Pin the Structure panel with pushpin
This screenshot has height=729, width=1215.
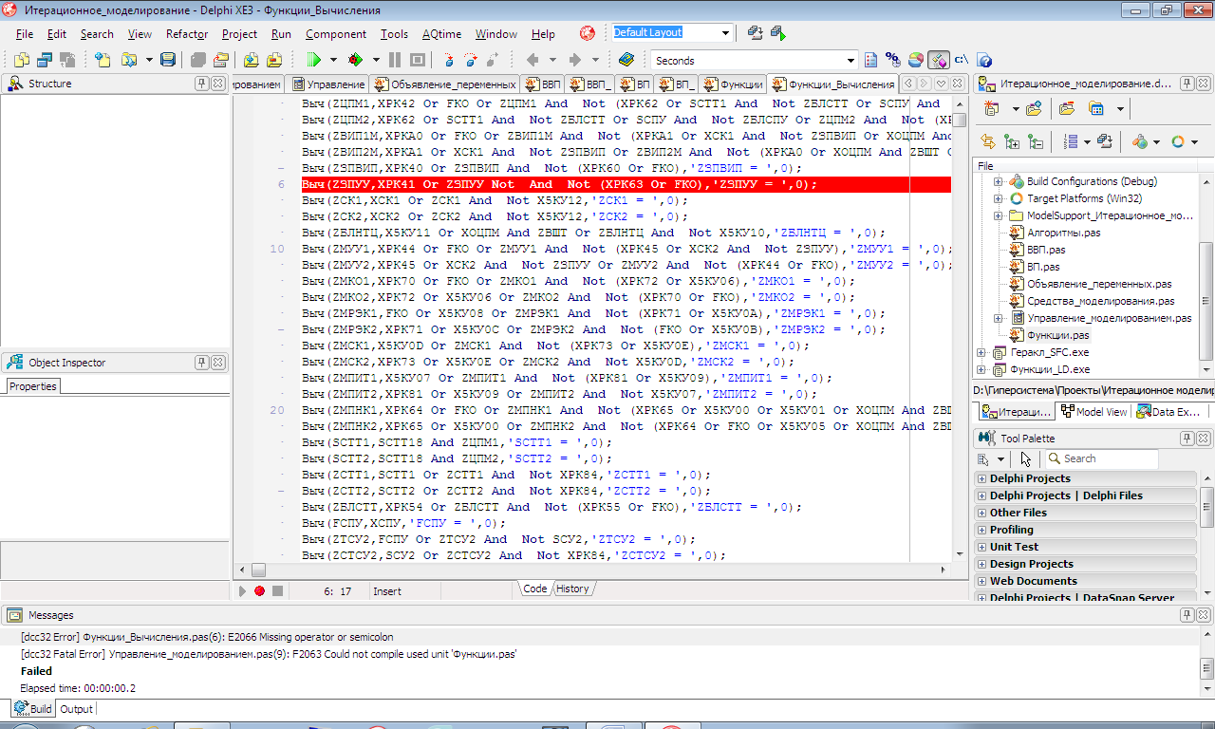(x=201, y=84)
